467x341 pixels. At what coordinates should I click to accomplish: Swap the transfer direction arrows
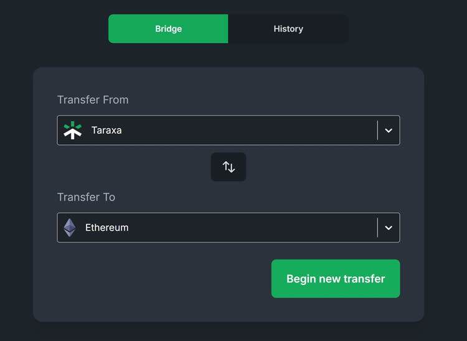pyautogui.click(x=229, y=167)
